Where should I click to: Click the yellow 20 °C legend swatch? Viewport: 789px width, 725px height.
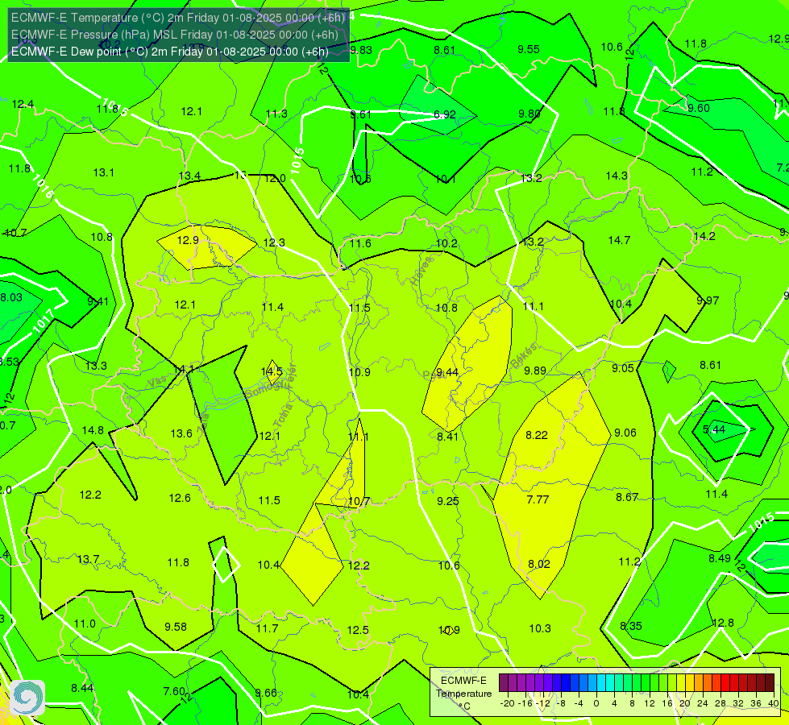click(x=681, y=683)
